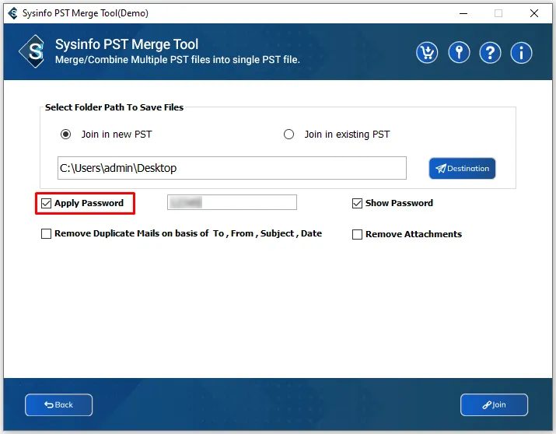The height and width of the screenshot is (434, 556).
Task: Toggle Show Password checkbox
Action: click(x=357, y=203)
